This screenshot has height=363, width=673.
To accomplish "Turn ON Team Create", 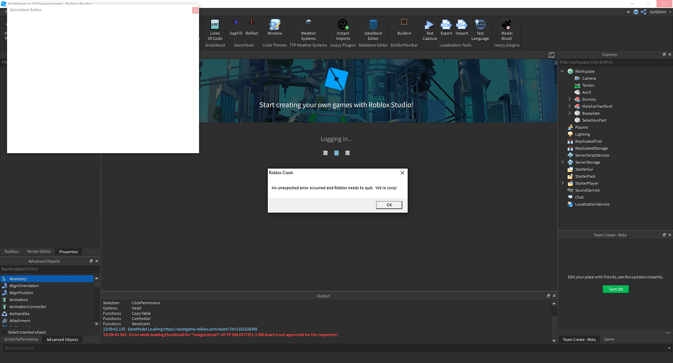I will [x=616, y=289].
